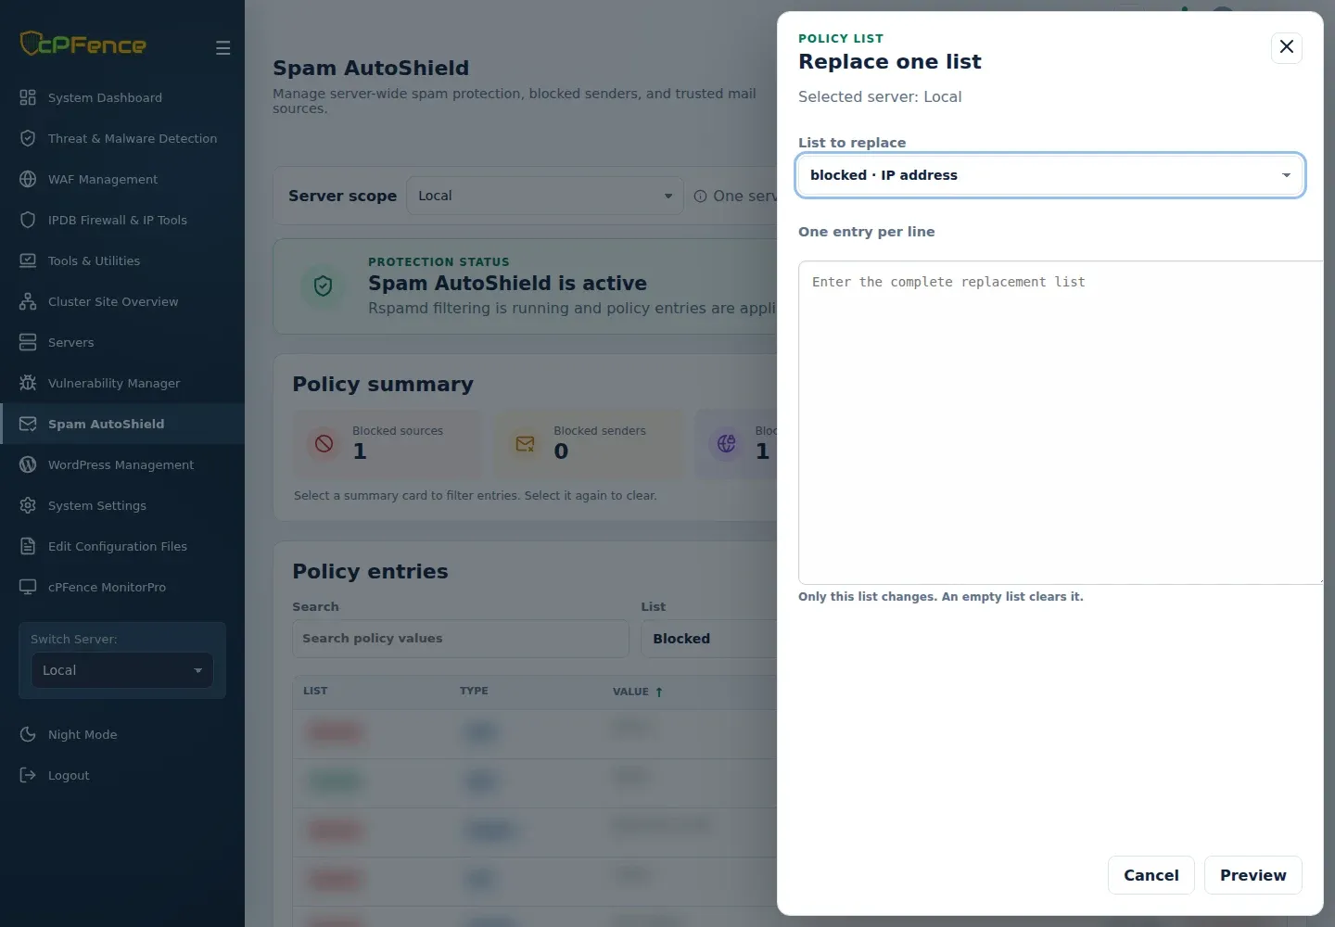1335x927 pixels.
Task: Click the System Dashboard grid icon
Action: [28, 97]
